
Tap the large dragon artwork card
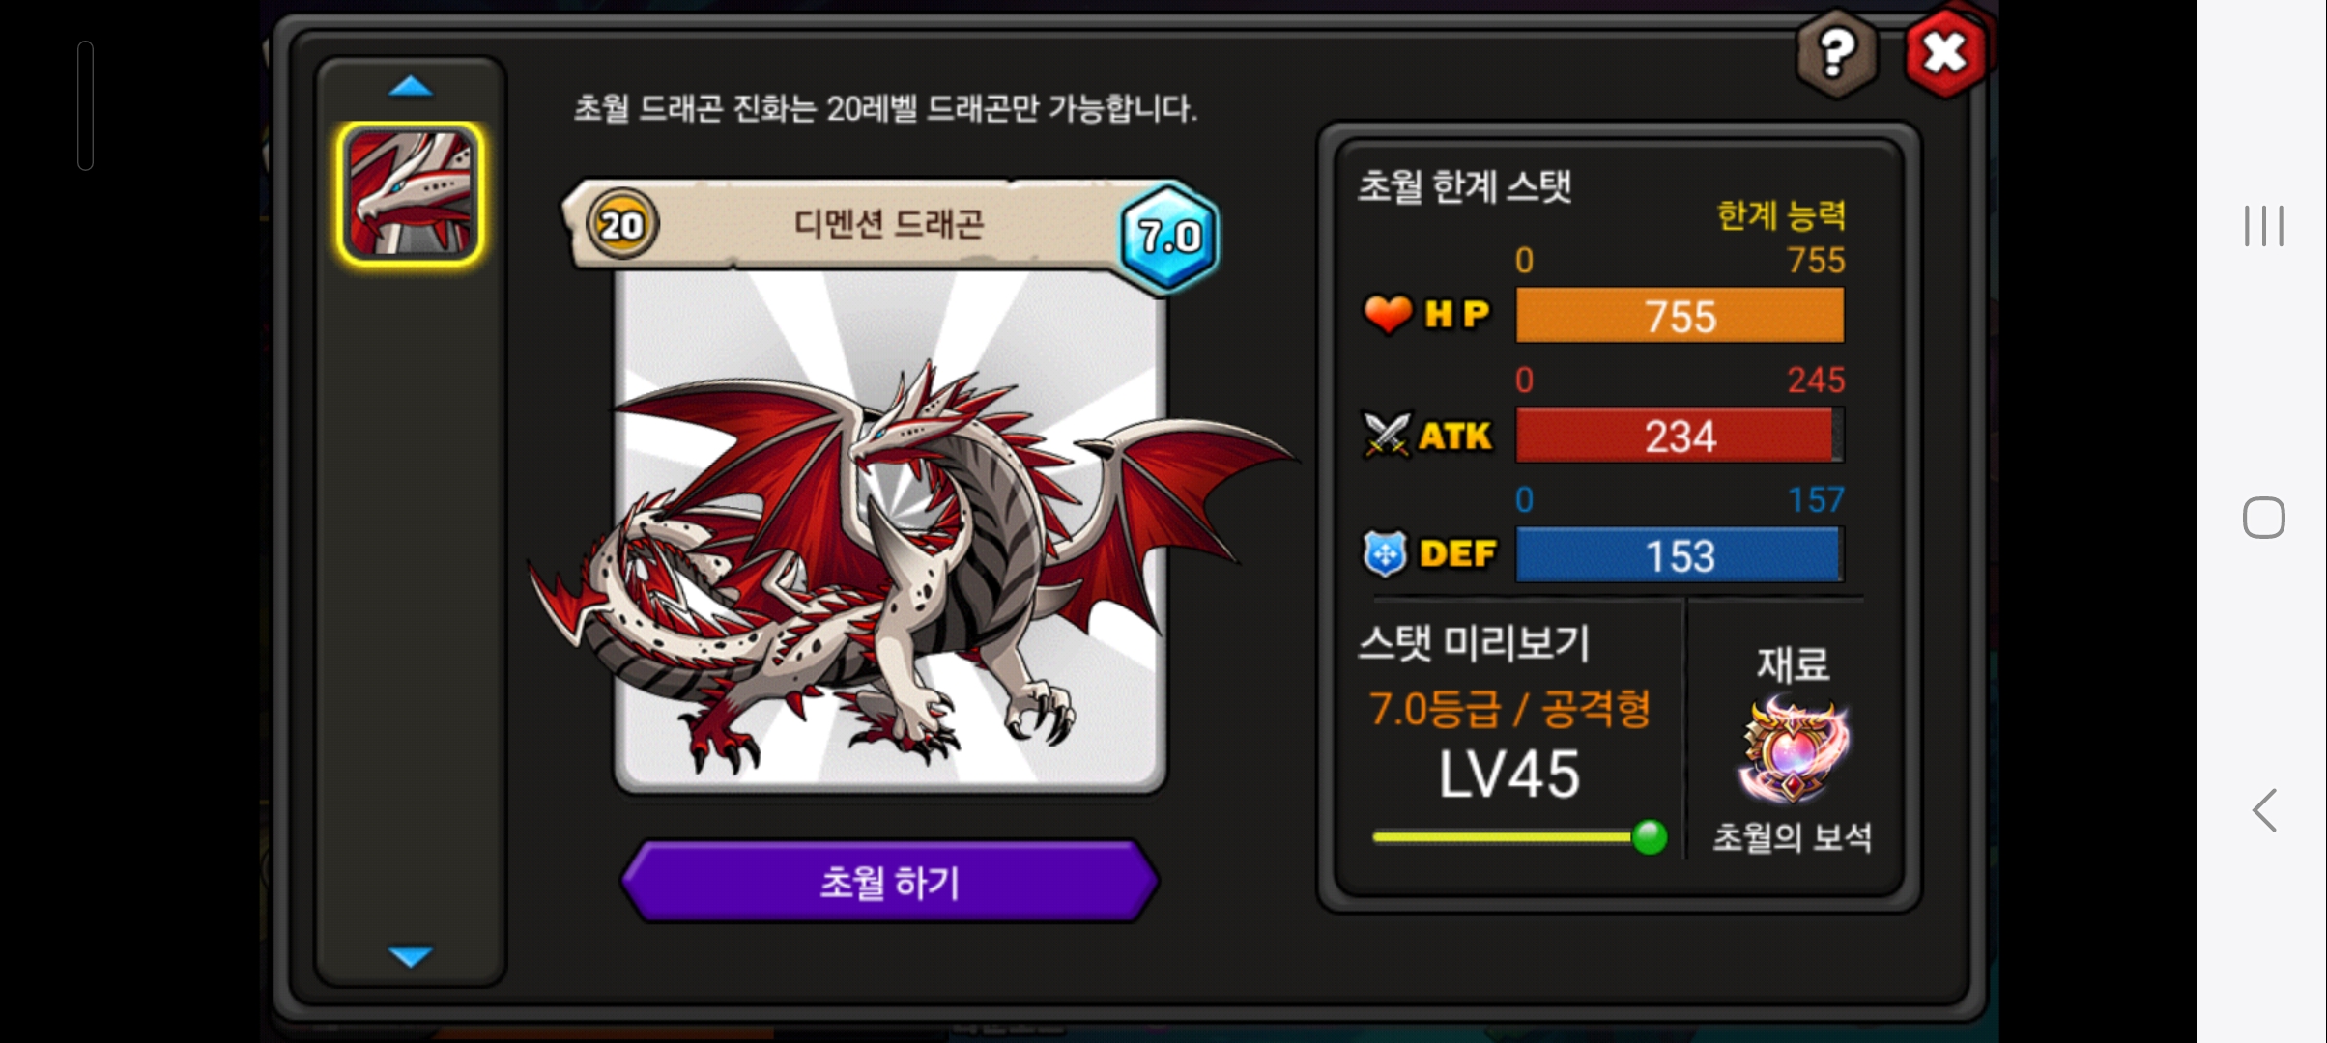(890, 531)
